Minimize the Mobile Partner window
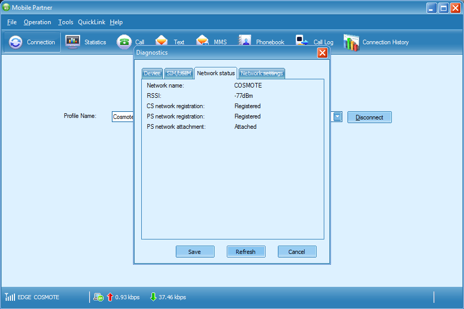This screenshot has width=464, height=309. click(x=432, y=8)
